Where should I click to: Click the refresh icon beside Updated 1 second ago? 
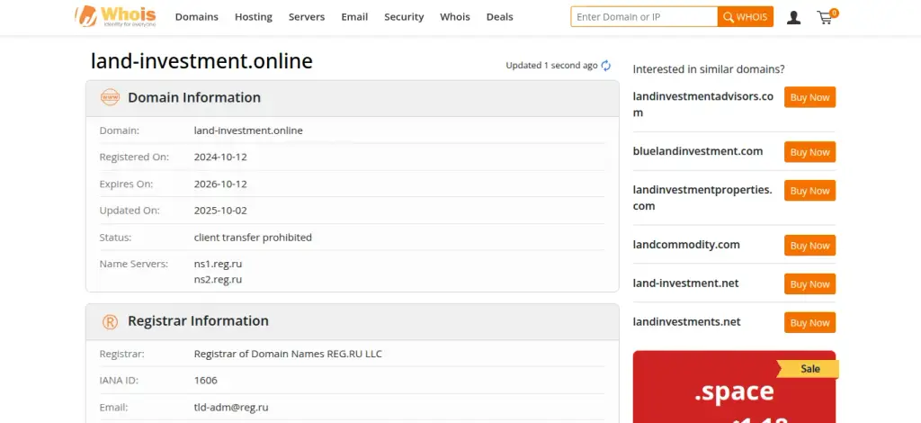[x=605, y=66]
